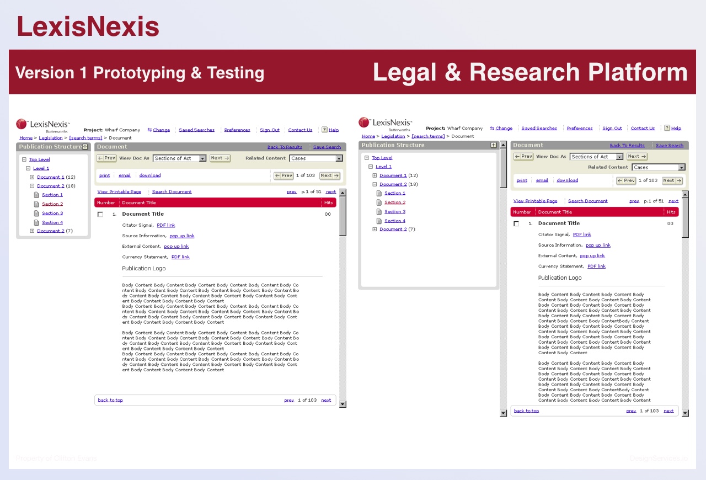Click View Printable Page link in right prototype
Image resolution: width=706 pixels, height=480 pixels.
(x=535, y=201)
